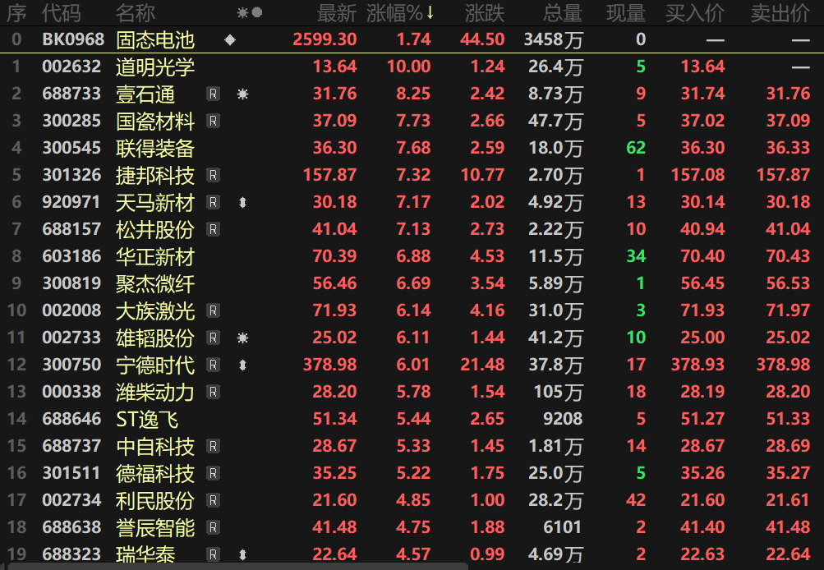Select stock 中自科技
Image resolution: width=824 pixels, height=570 pixels.
[x=155, y=447]
